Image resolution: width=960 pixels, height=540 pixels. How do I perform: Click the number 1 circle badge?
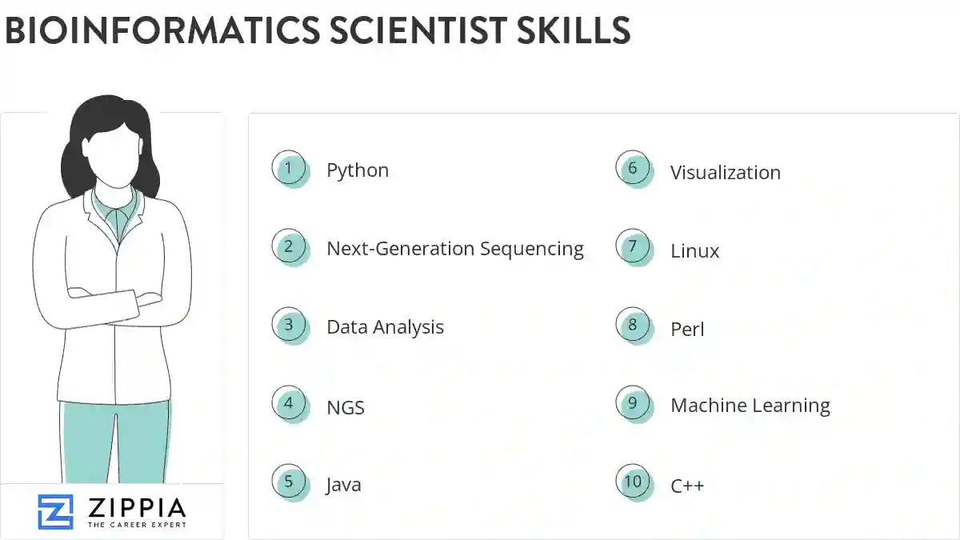point(289,169)
